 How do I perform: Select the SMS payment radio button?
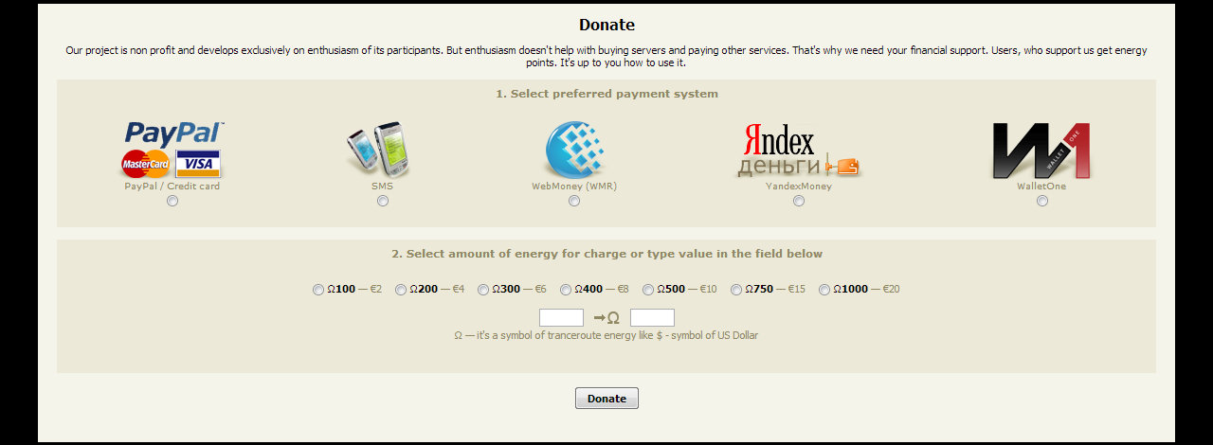[383, 201]
